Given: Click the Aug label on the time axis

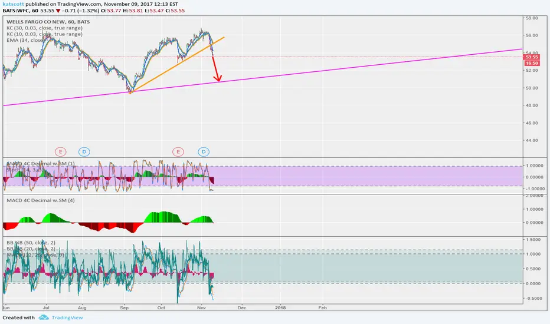Looking at the screenshot, I should [x=81, y=308].
